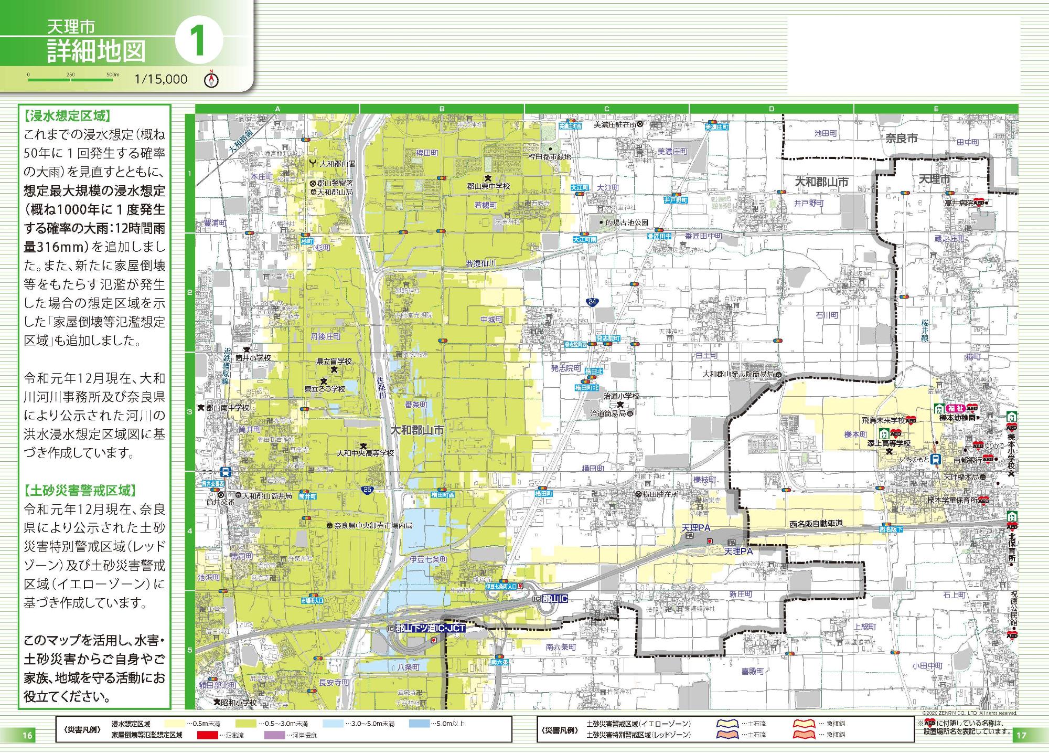Viewport: 1049px width, 753px height.
Task: Click page number 17
Action: point(1021,736)
